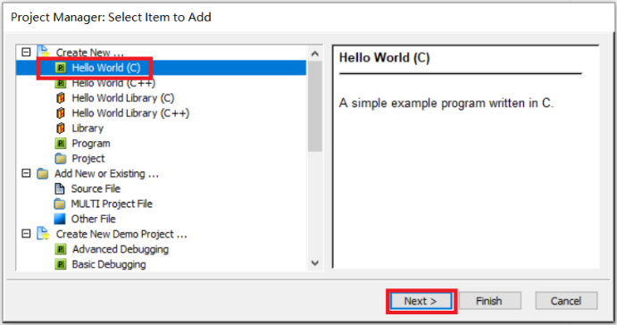Click the Advanced Debugging program icon
The width and height of the screenshot is (617, 325).
60,249
